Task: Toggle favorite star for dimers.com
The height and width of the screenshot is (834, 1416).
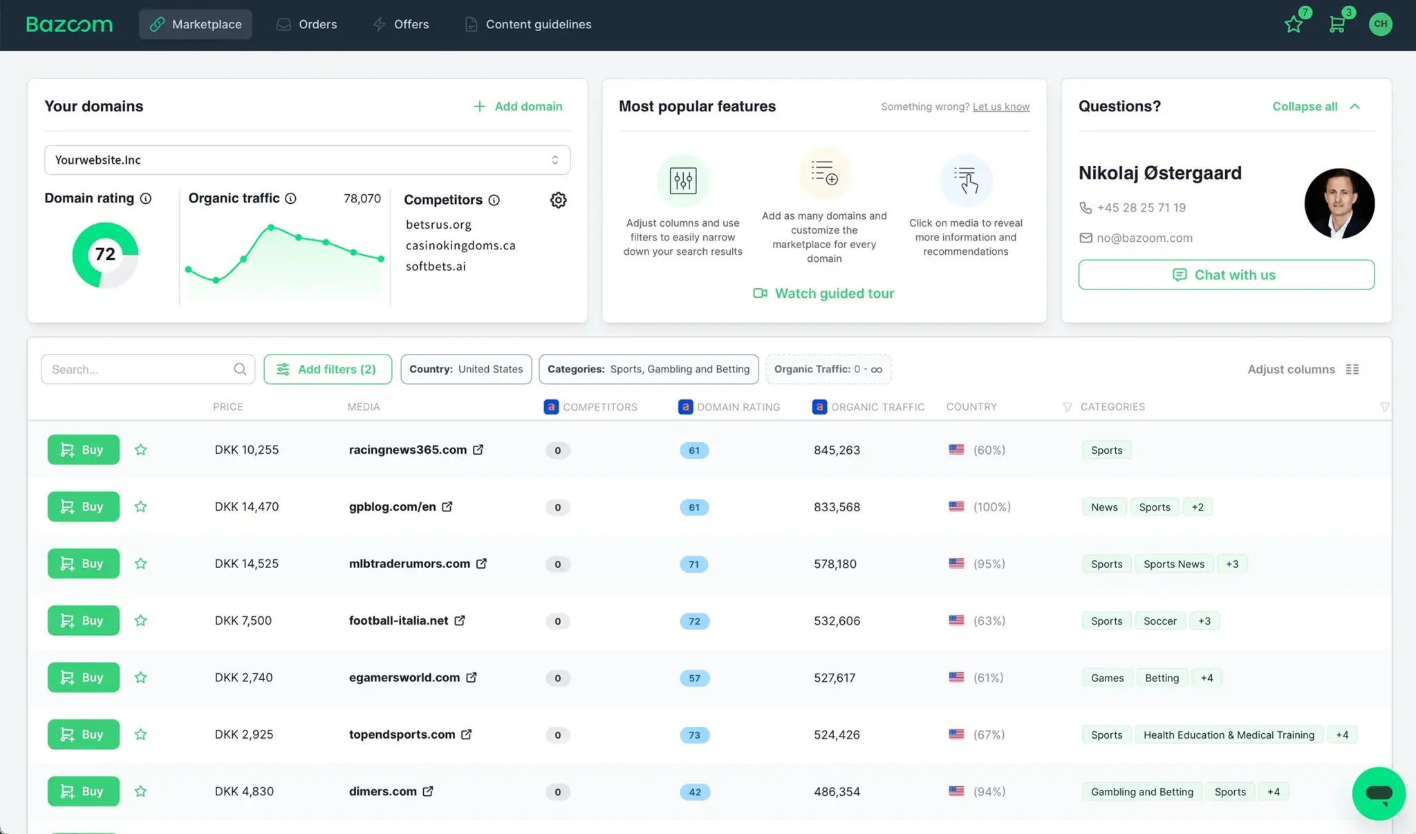Action: point(141,791)
